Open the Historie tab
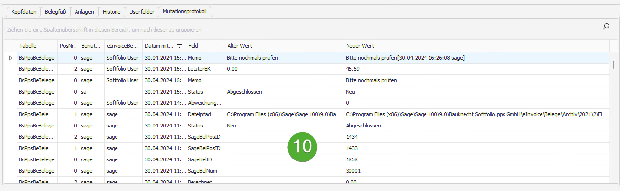Screen dimensions: 620x191 [x=112, y=11]
